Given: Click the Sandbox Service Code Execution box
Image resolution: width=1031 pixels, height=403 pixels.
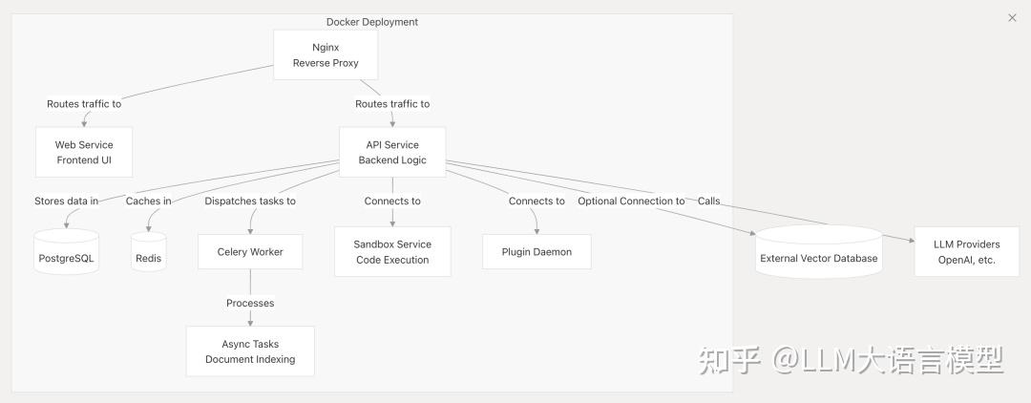Looking at the screenshot, I should 392,252.
